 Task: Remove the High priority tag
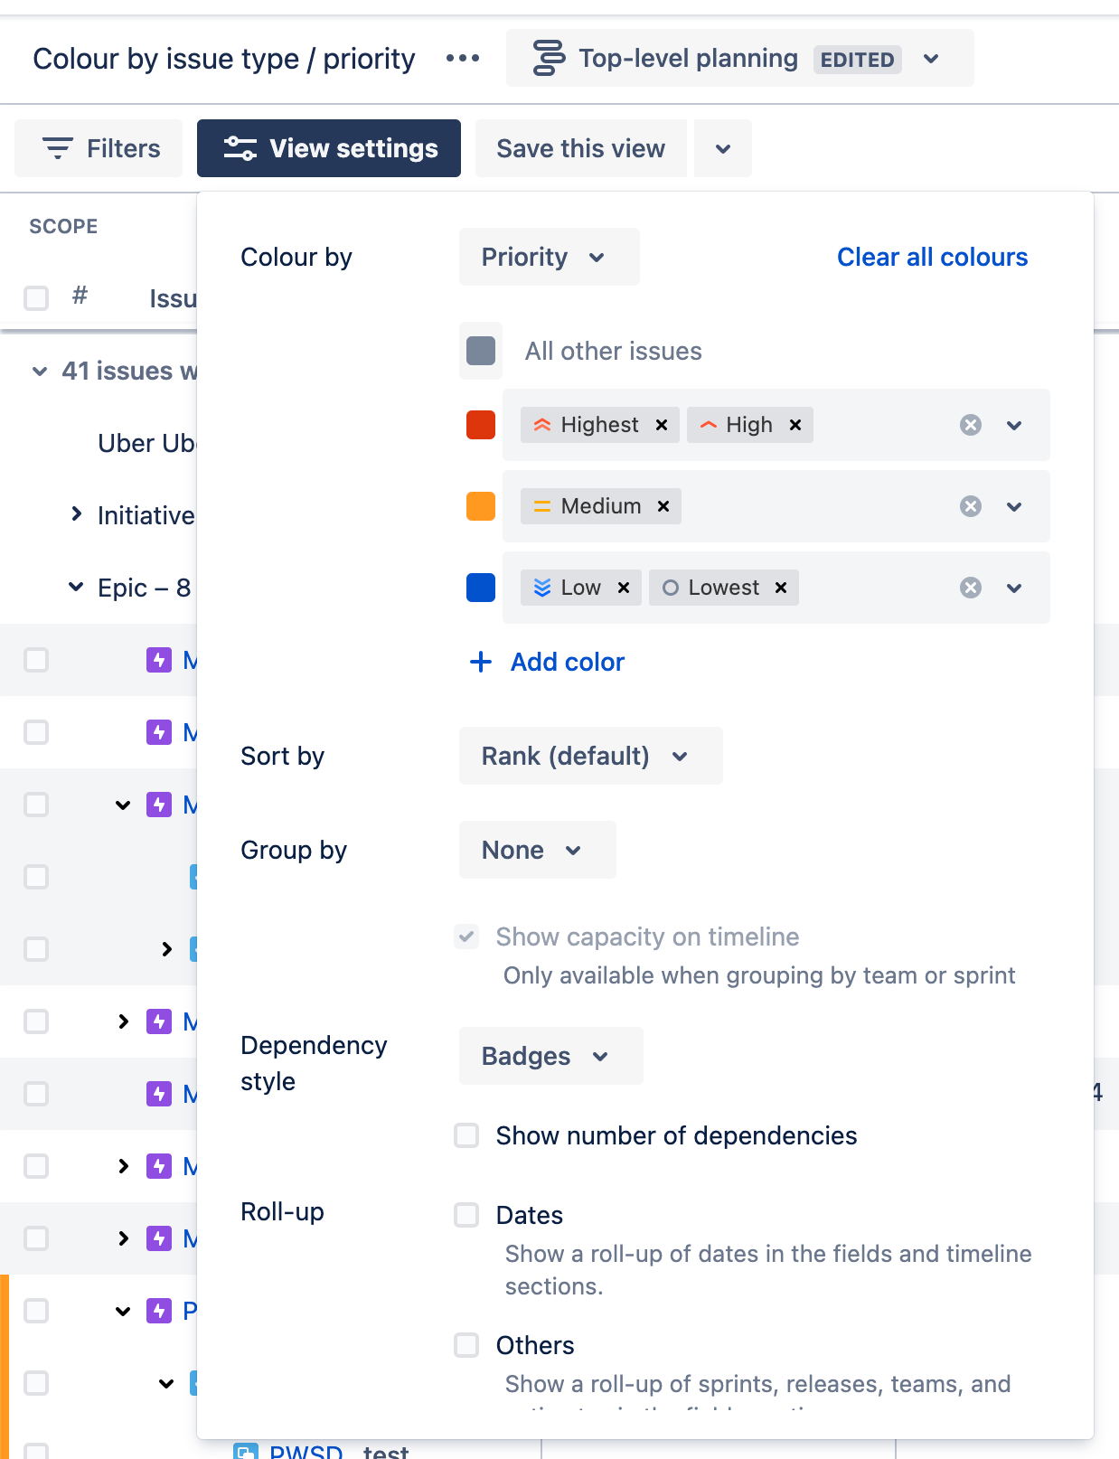coord(795,425)
